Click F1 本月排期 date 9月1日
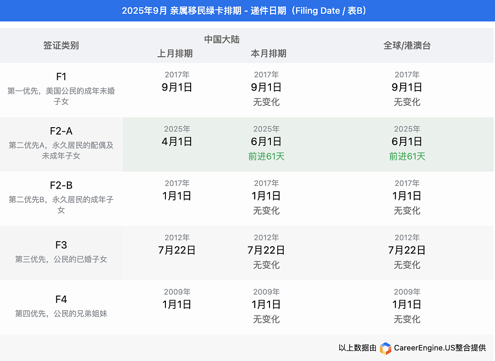The height and width of the screenshot is (361, 495). (x=266, y=87)
